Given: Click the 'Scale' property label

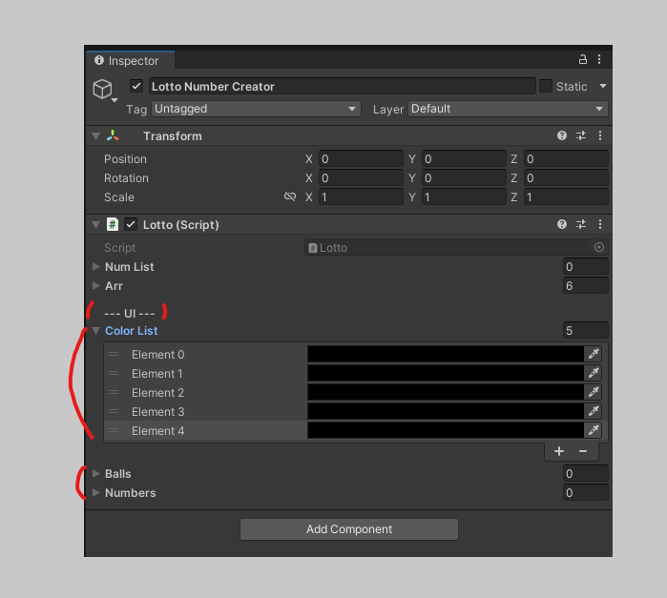Looking at the screenshot, I should 119,196.
